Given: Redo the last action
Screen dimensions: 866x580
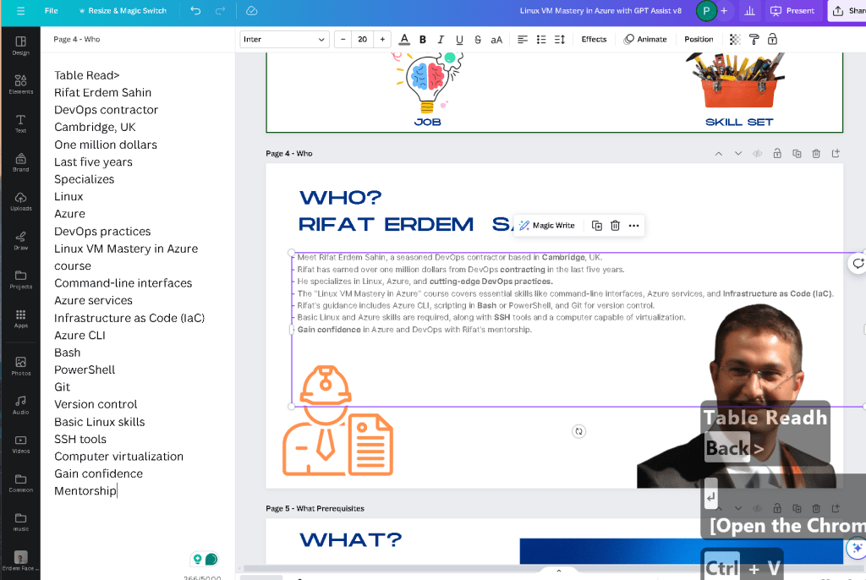Looking at the screenshot, I should 220,10.
